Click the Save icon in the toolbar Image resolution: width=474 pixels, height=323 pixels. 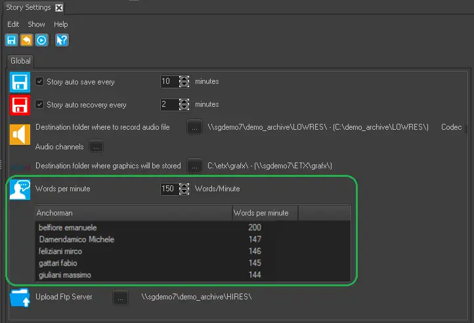[12, 40]
